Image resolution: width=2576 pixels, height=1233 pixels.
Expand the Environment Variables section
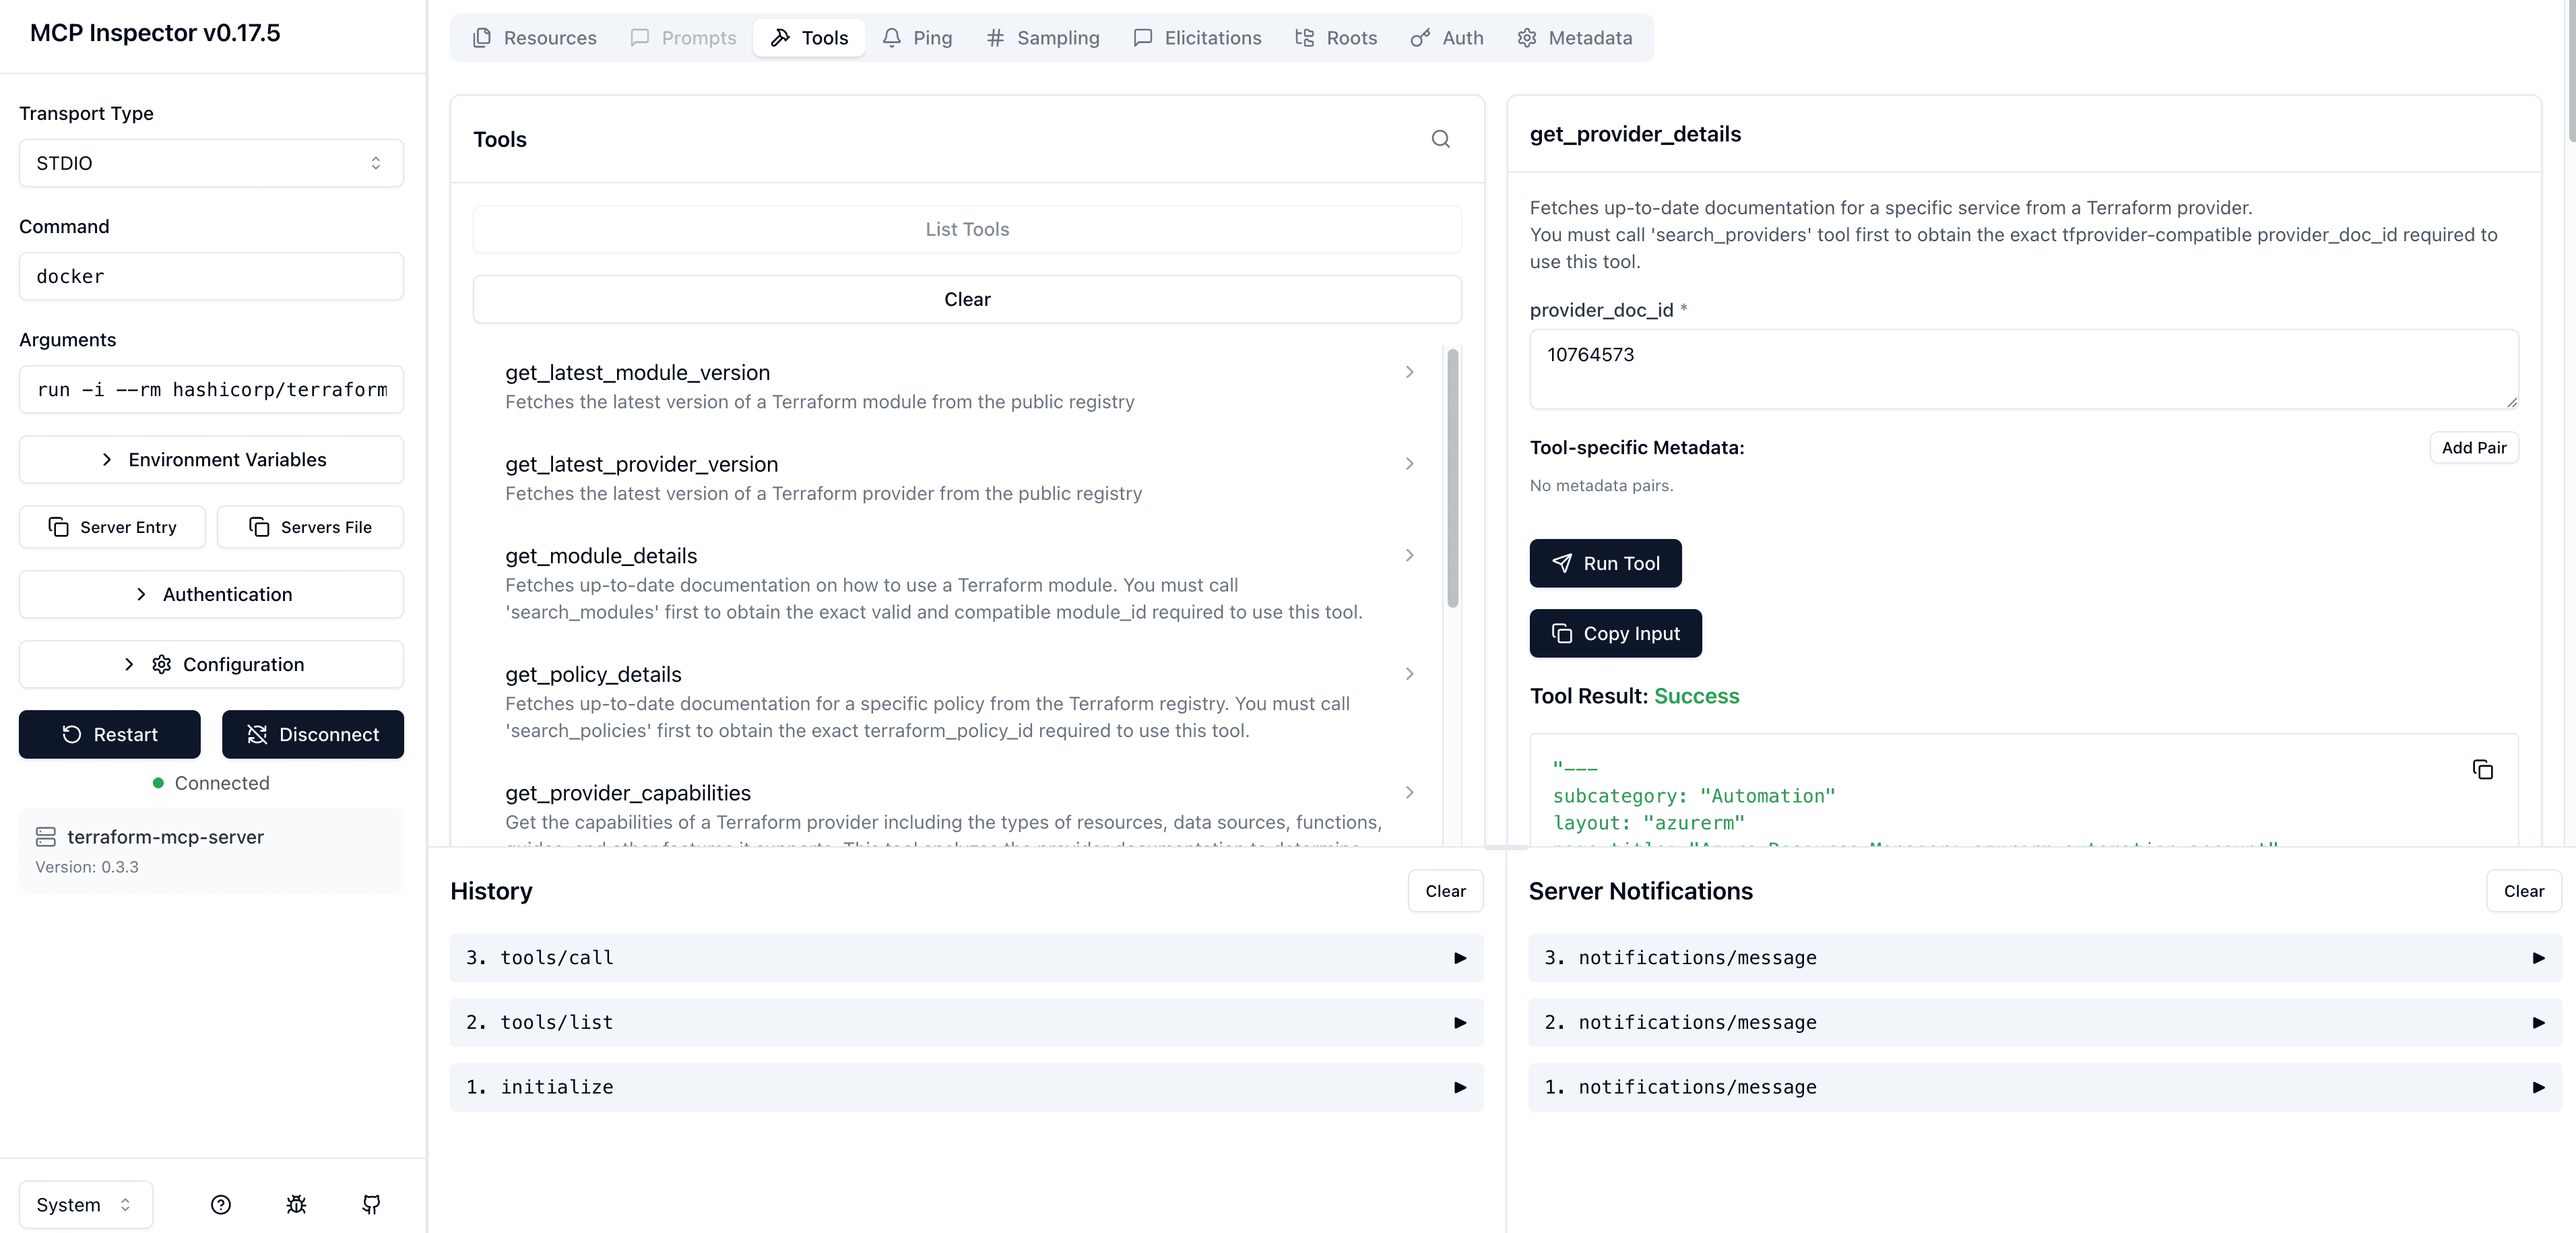[x=211, y=459]
